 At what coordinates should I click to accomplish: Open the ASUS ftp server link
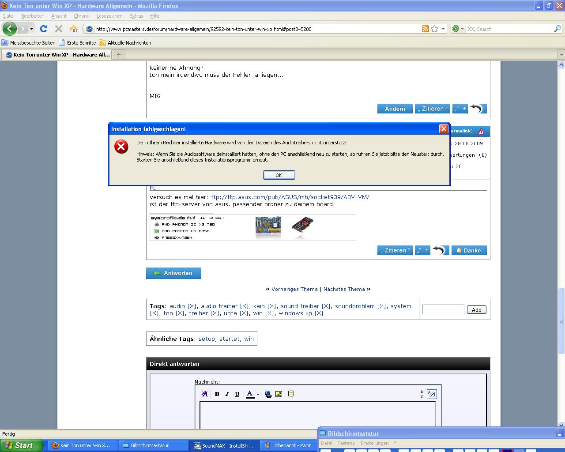290,197
